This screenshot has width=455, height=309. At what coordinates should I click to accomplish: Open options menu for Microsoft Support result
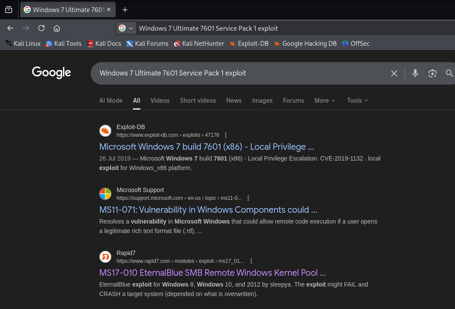[248, 198]
